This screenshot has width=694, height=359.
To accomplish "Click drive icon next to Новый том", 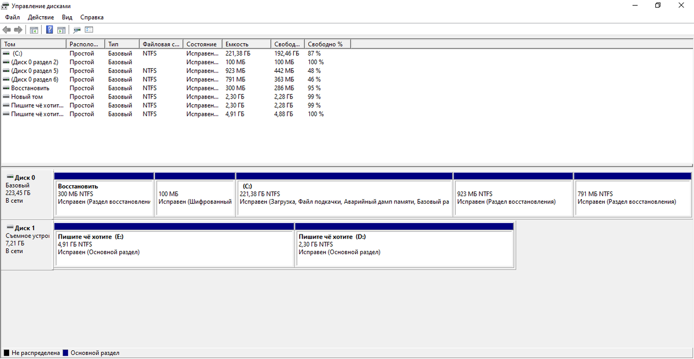I will tap(6, 97).
